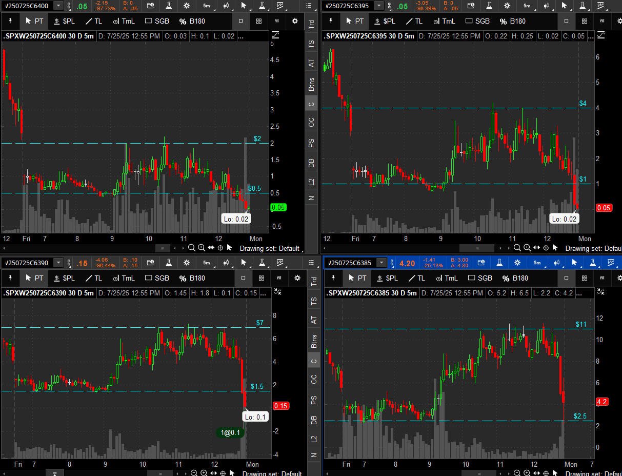Viewport: 622px width, 476px height.
Task: Open the L2 tab in upper sidebar
Action: [x=311, y=181]
